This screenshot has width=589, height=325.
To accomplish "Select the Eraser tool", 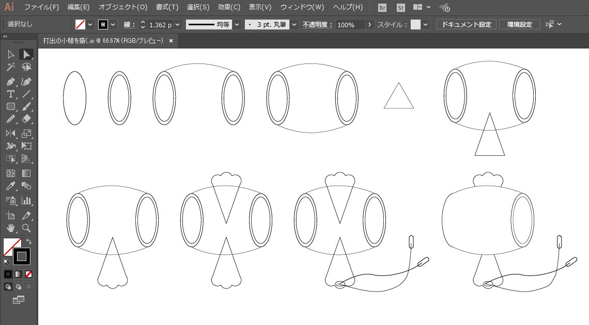I will click(x=26, y=119).
